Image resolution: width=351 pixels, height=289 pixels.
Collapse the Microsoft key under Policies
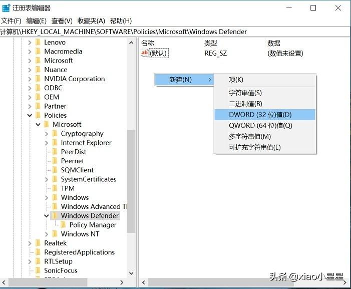tap(38, 124)
